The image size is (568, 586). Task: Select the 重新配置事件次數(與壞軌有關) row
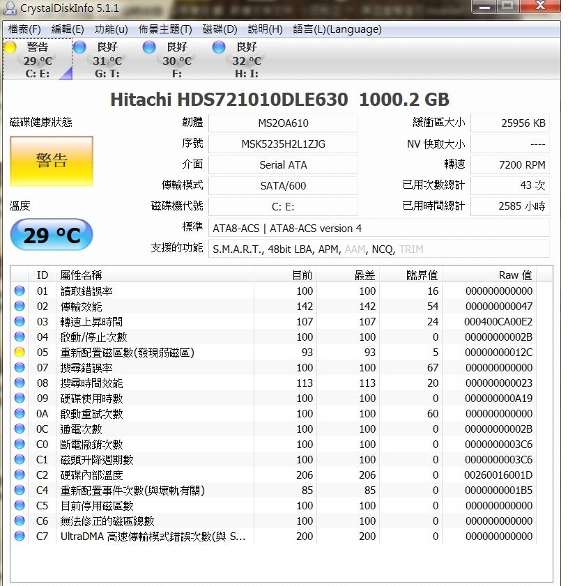click(x=274, y=490)
